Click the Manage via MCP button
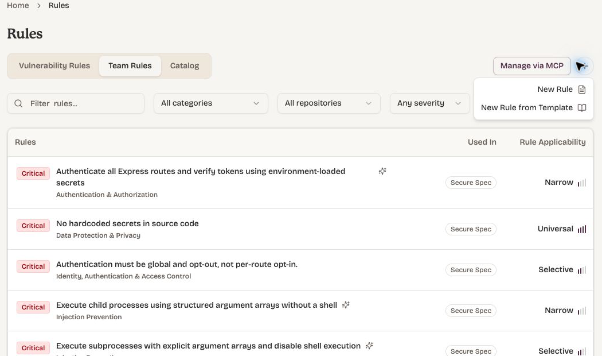602x356 pixels. click(531, 65)
